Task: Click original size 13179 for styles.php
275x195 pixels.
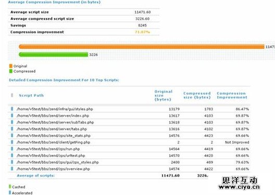Action: [174, 109]
